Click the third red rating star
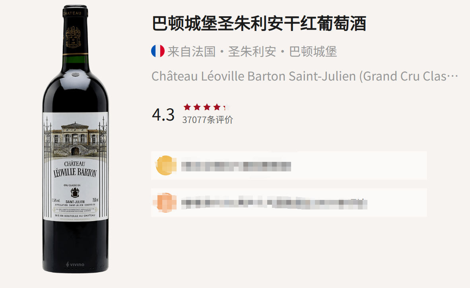The image size is (470, 288). click(x=207, y=107)
